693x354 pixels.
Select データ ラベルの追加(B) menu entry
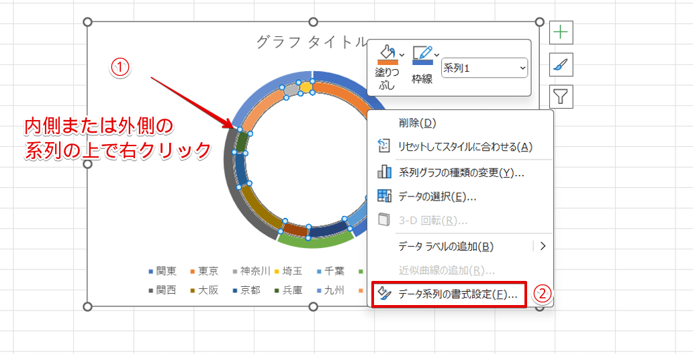[x=446, y=246]
